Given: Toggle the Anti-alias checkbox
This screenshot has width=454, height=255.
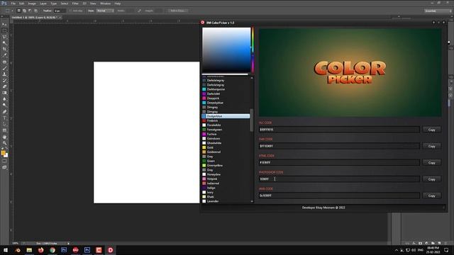Looking at the screenshot, I should 70,11.
